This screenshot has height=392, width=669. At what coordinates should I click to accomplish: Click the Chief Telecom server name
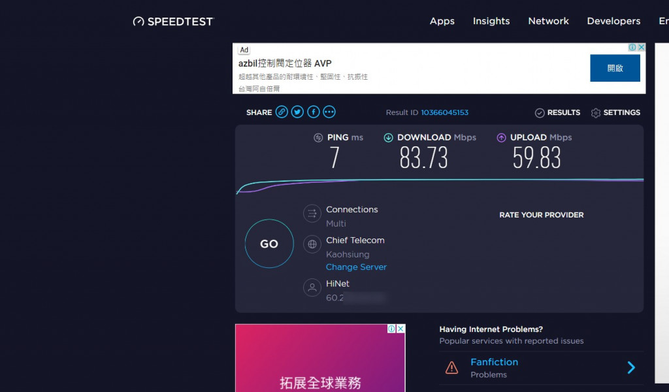point(355,240)
